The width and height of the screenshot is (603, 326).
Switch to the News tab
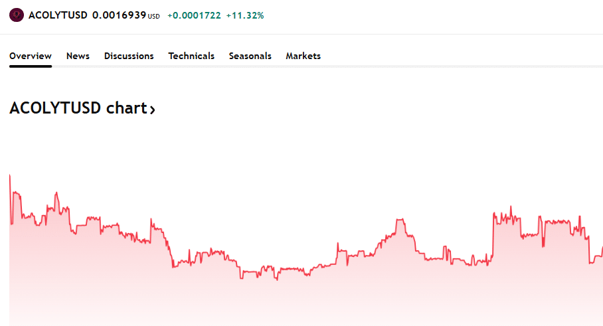click(x=78, y=56)
